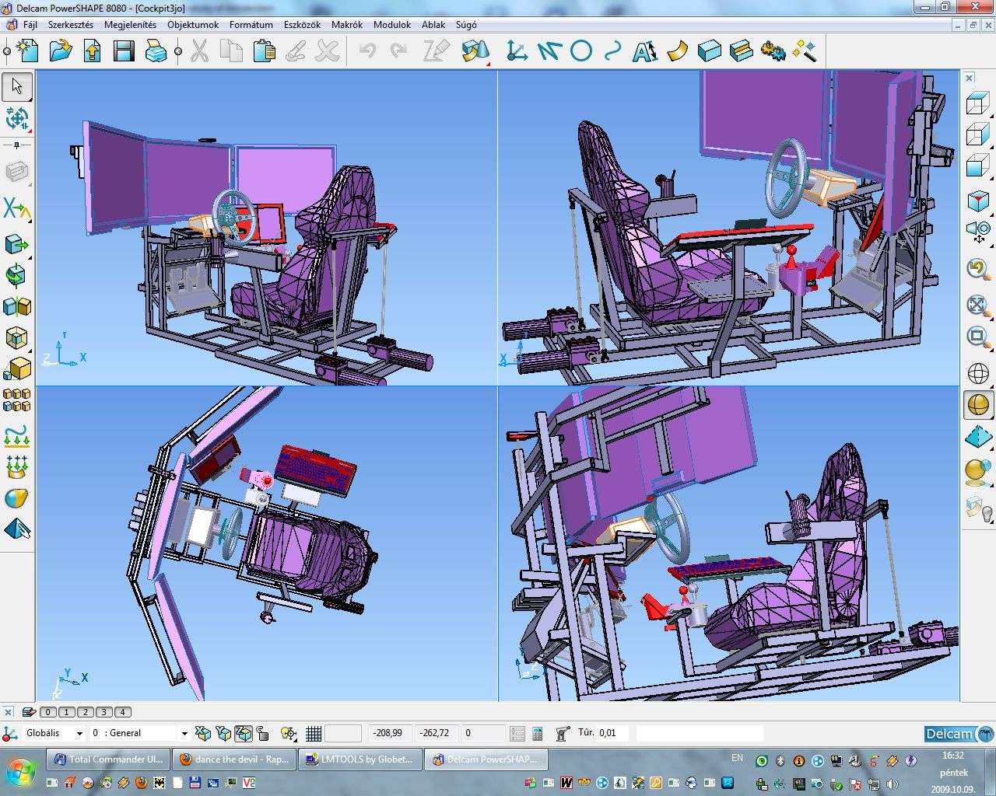This screenshot has width=996, height=796.
Task: Click the Y coordinate field showing -262,72
Action: (437, 733)
